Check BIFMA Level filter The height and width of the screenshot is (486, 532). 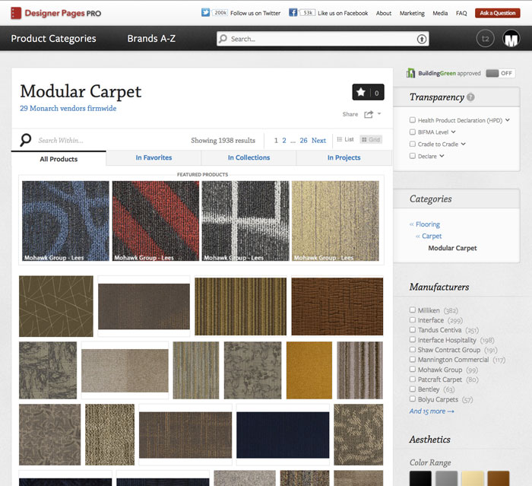point(413,132)
